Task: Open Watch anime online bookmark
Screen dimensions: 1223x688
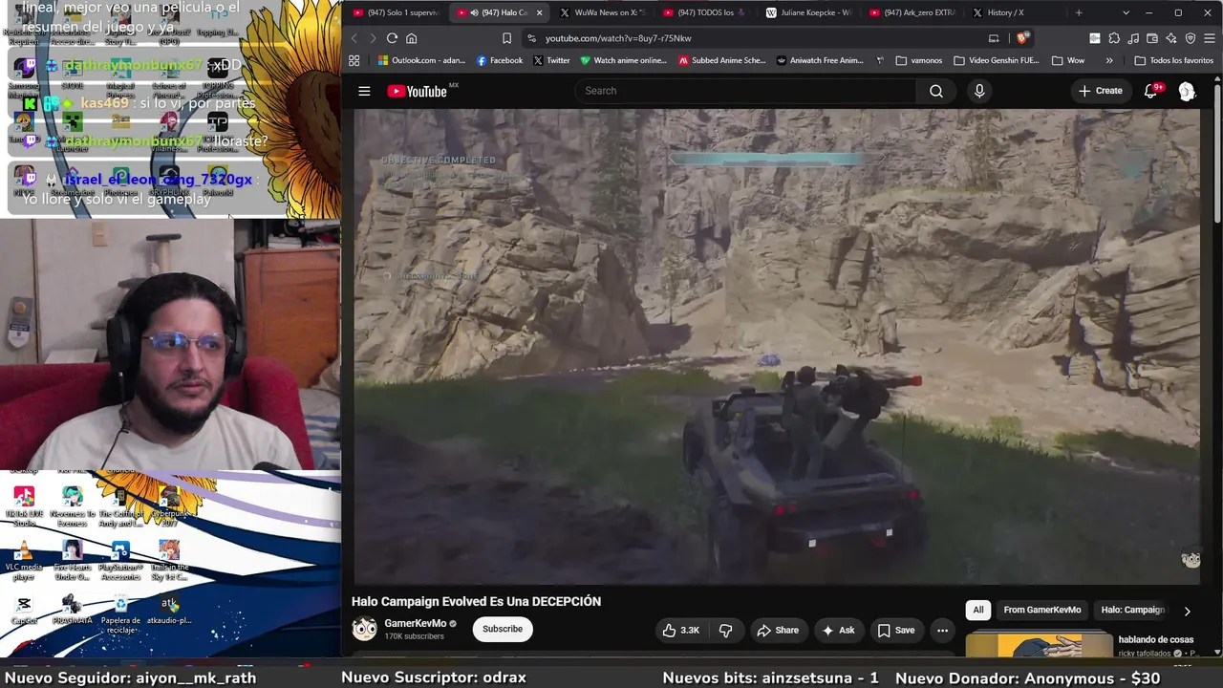Action: click(x=623, y=60)
